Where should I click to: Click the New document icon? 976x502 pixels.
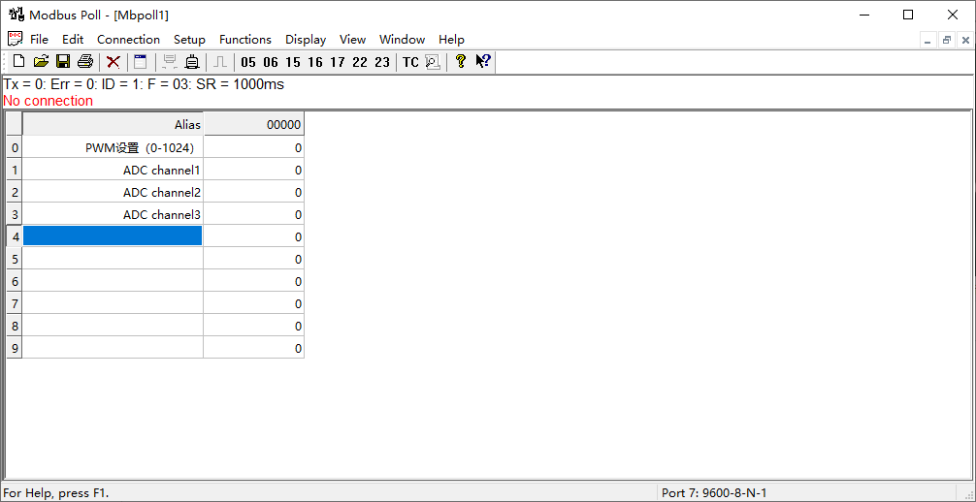click(x=19, y=62)
